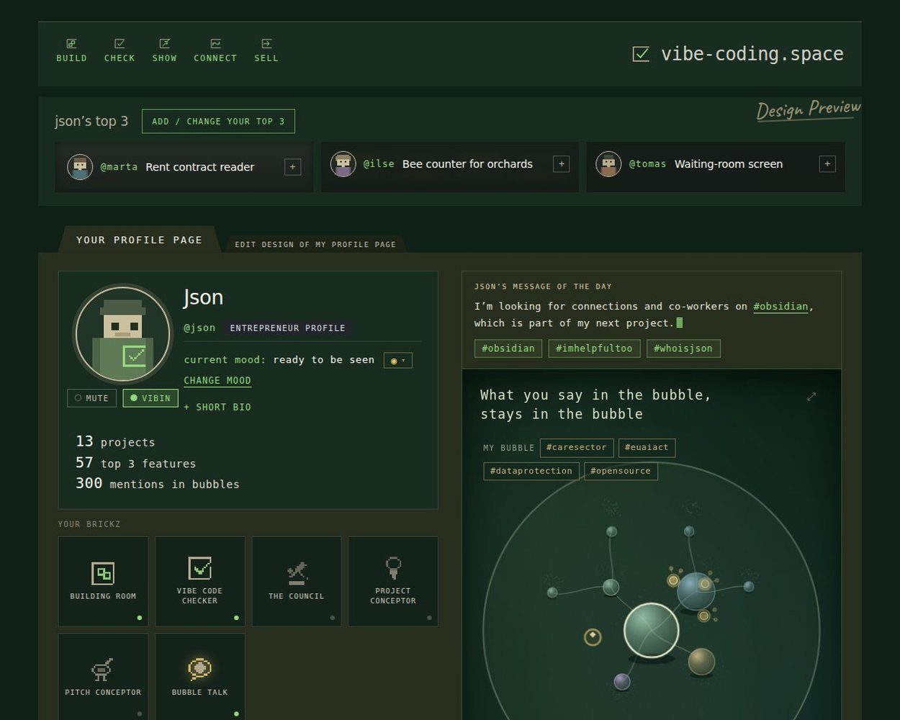Screen dimensions: 900x720
Task: Click the 57 top 3 features stat
Action: point(135,463)
